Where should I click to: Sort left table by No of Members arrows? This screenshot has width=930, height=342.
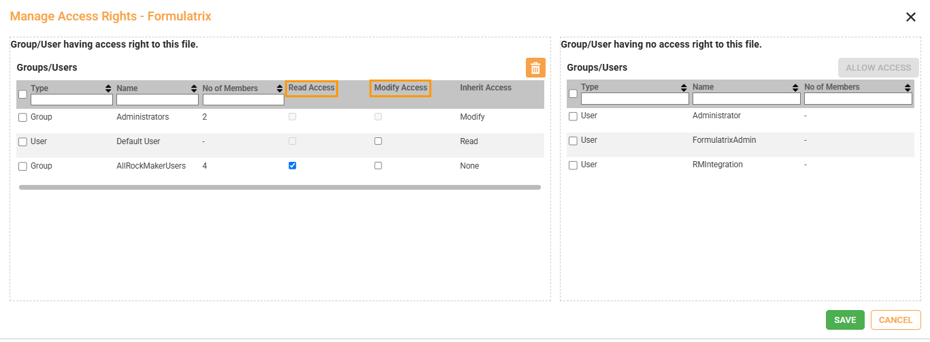[x=280, y=88]
